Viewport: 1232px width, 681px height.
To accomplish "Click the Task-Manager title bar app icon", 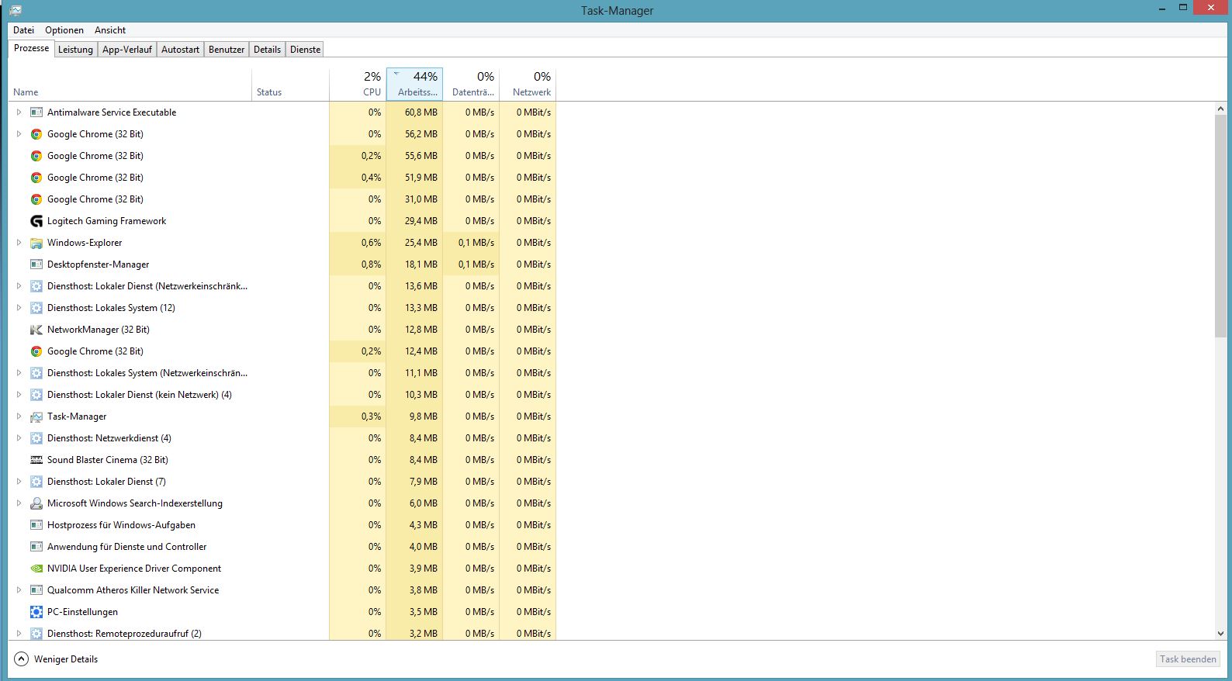I will [x=15, y=10].
